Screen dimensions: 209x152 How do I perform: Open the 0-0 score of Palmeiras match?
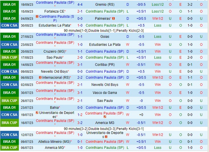[80, 19]
